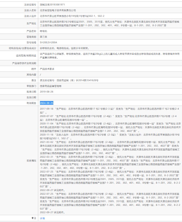Select model value SH200,SH200A
The width and height of the screenshot is (182, 222).
pyautogui.click(x=48, y=42)
